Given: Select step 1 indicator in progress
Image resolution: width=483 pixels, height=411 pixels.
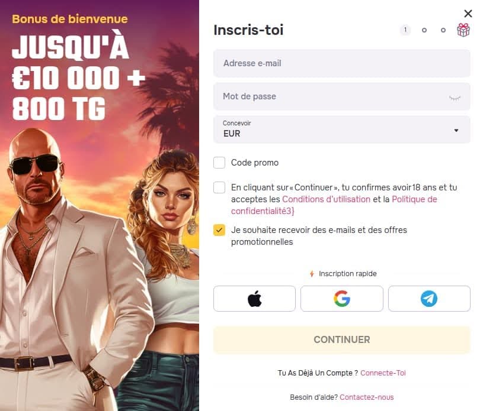Looking at the screenshot, I should point(405,30).
